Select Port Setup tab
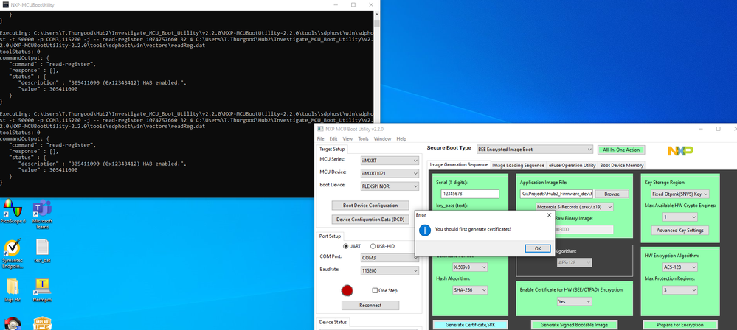This screenshot has width=737, height=330. [x=331, y=236]
